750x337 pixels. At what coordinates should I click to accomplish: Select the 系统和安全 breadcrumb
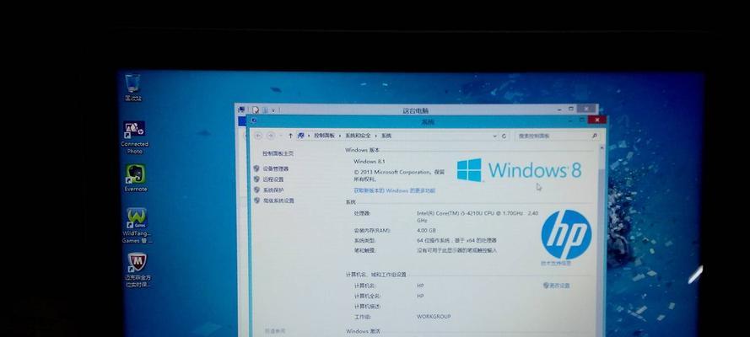(x=358, y=136)
